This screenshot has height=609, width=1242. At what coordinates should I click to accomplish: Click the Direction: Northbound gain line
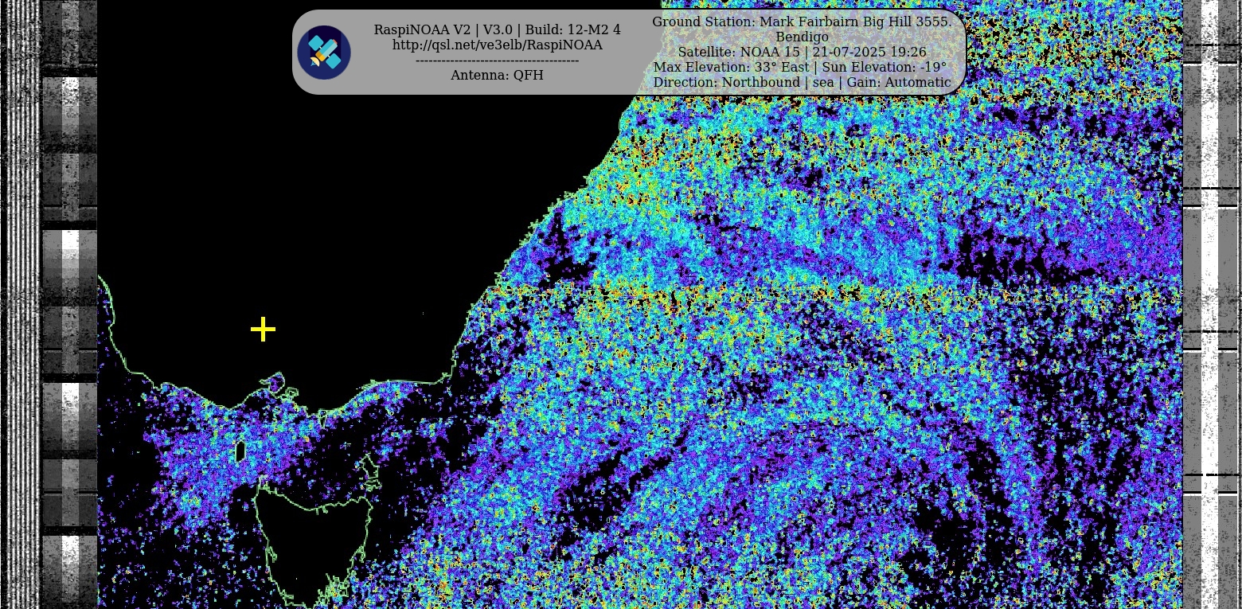coord(801,83)
